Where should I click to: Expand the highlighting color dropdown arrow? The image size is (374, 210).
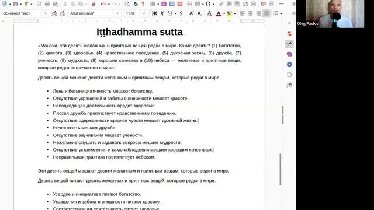(235, 13)
